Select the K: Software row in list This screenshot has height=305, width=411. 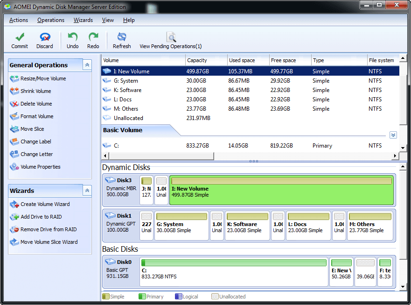[x=127, y=90]
